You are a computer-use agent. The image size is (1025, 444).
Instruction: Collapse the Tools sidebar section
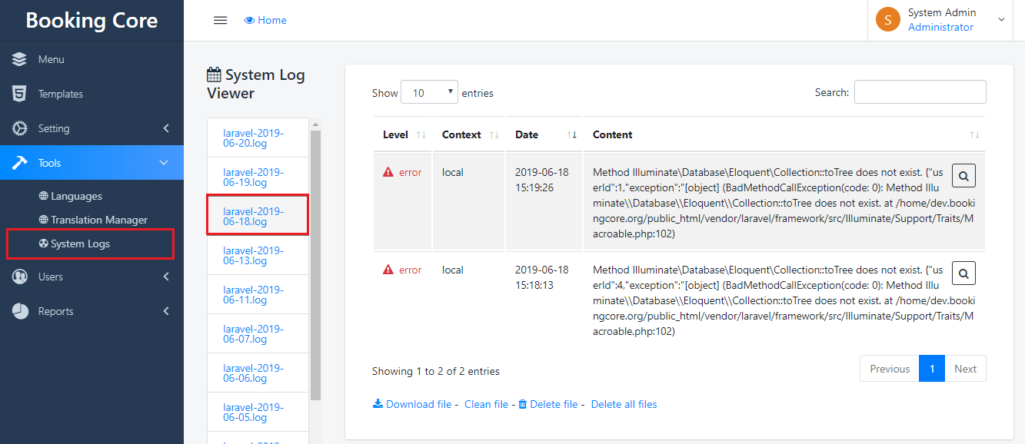coord(163,163)
